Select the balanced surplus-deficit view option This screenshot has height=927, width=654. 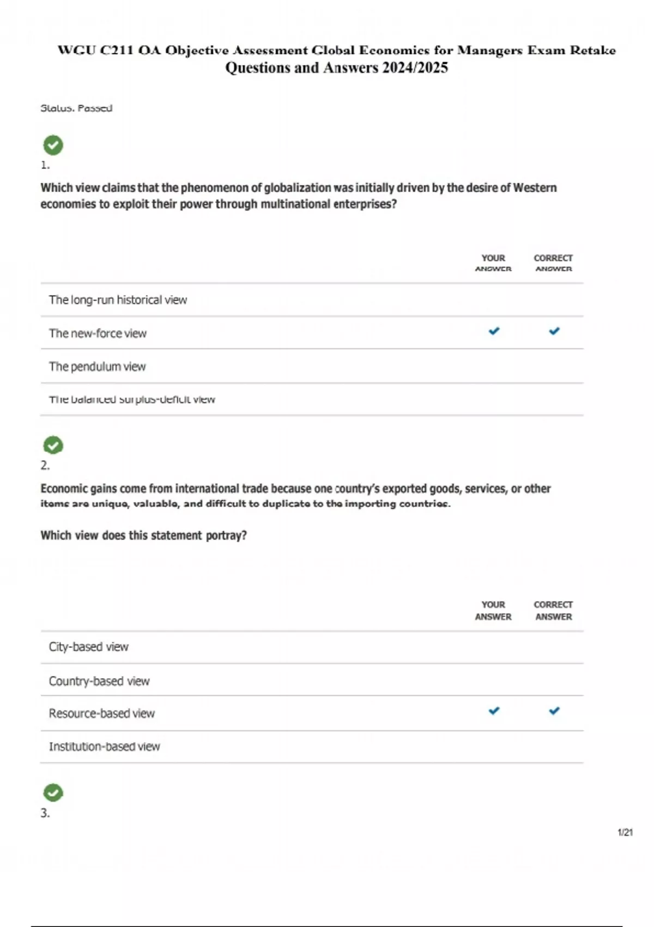click(132, 400)
